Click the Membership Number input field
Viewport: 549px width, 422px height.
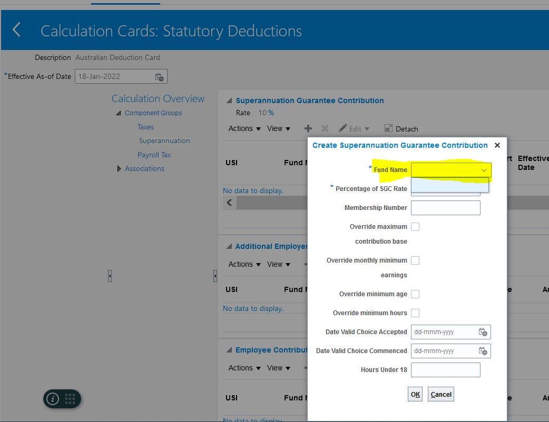[445, 207]
